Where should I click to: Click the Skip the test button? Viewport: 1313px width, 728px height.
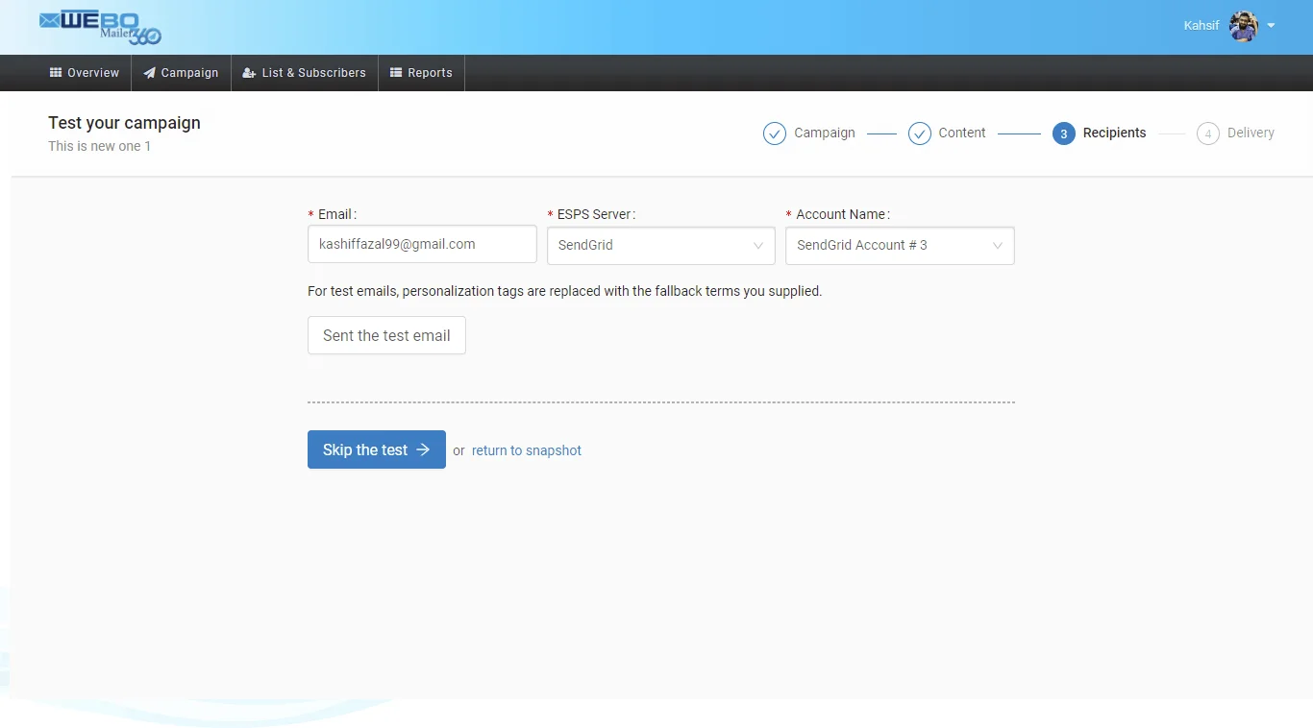(376, 449)
